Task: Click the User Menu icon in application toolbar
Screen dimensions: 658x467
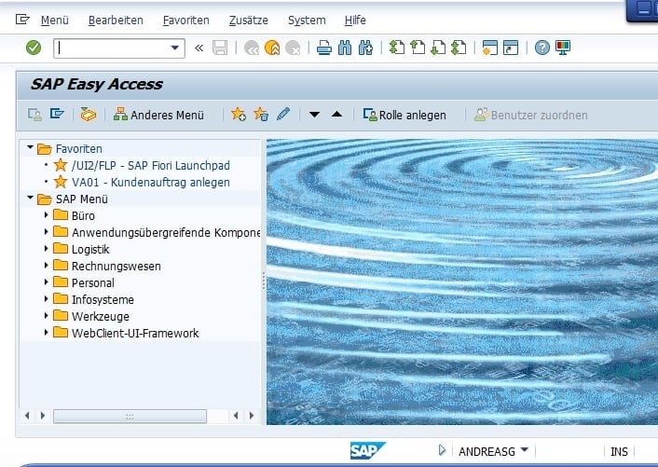Action: pyautogui.click(x=34, y=115)
